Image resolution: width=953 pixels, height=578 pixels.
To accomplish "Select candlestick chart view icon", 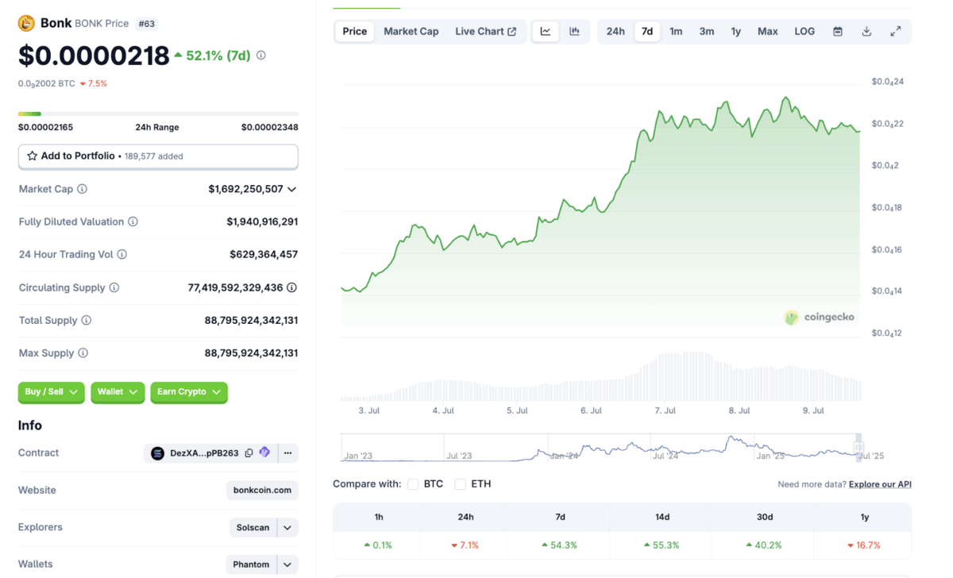I will pos(574,32).
